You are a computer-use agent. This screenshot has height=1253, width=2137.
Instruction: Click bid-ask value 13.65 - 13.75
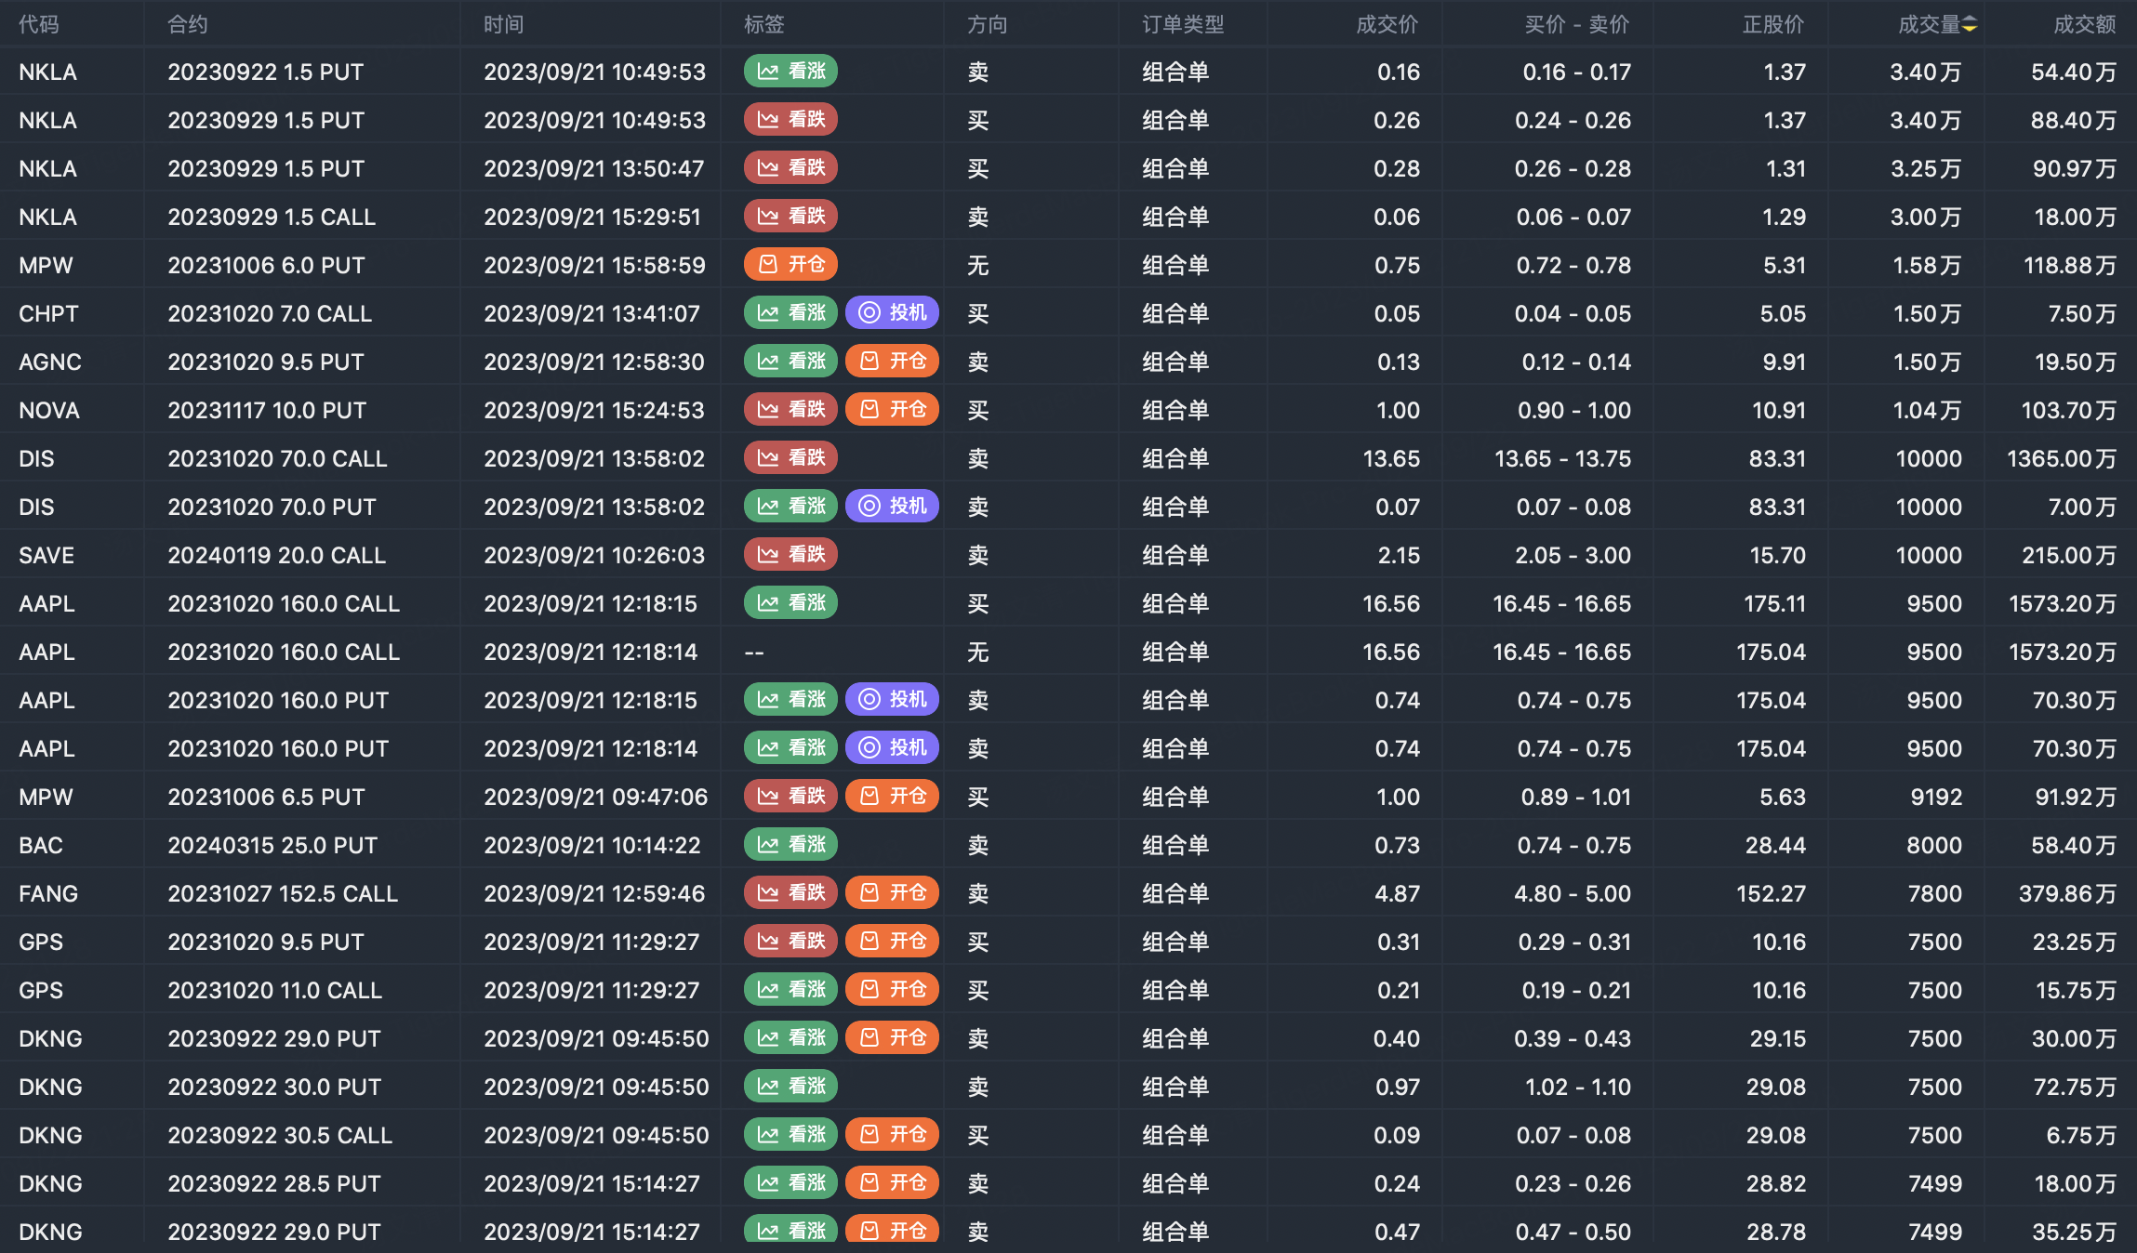1563,458
